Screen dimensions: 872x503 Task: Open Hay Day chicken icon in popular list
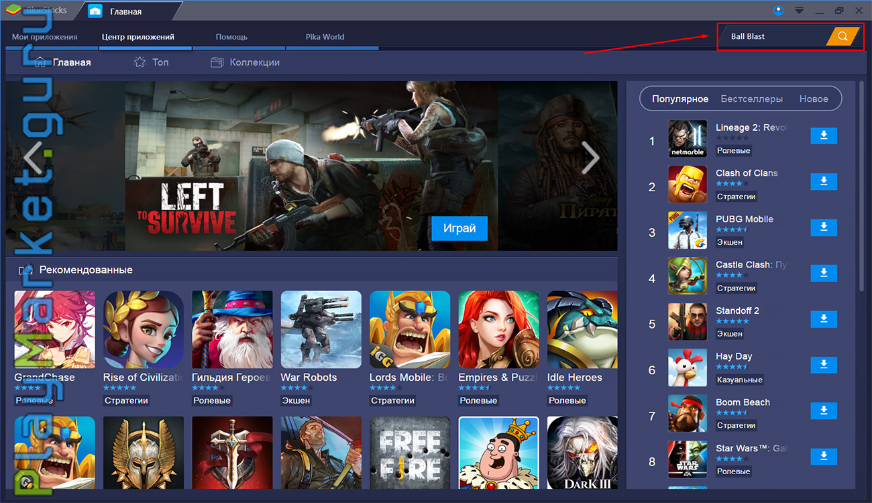(x=688, y=368)
